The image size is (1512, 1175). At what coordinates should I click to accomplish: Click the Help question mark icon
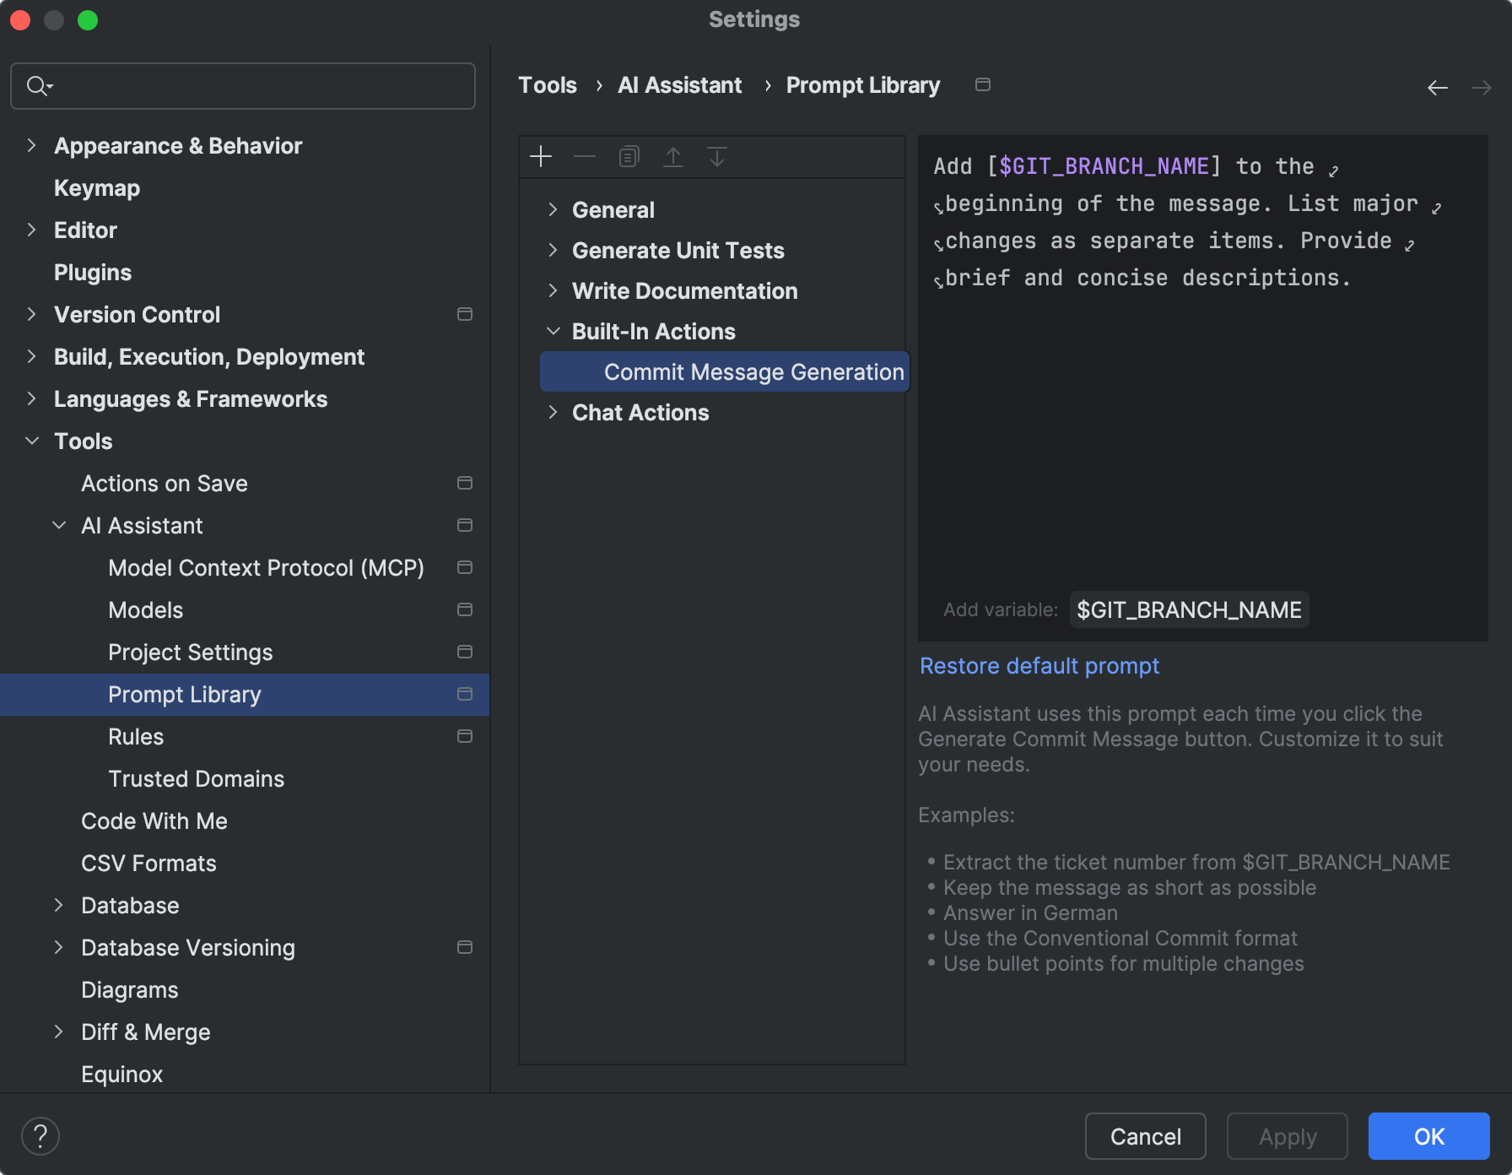point(40,1135)
